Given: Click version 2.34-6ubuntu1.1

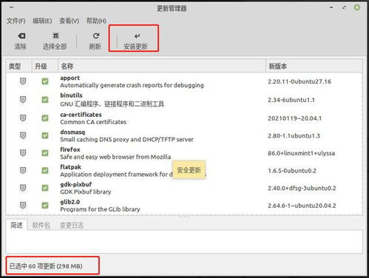Looking at the screenshot, I should click(291, 100).
